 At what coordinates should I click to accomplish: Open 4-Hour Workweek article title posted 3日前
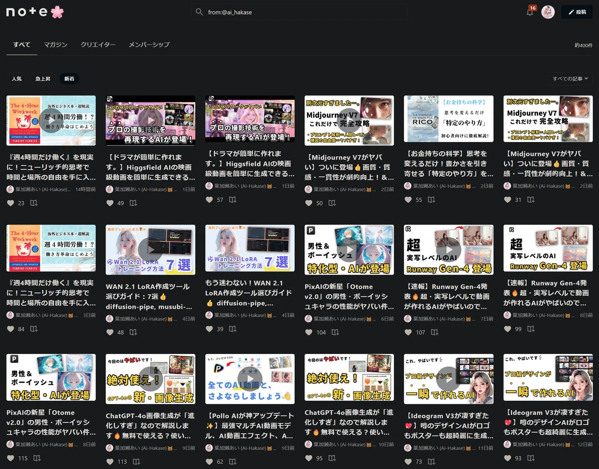click(51, 293)
